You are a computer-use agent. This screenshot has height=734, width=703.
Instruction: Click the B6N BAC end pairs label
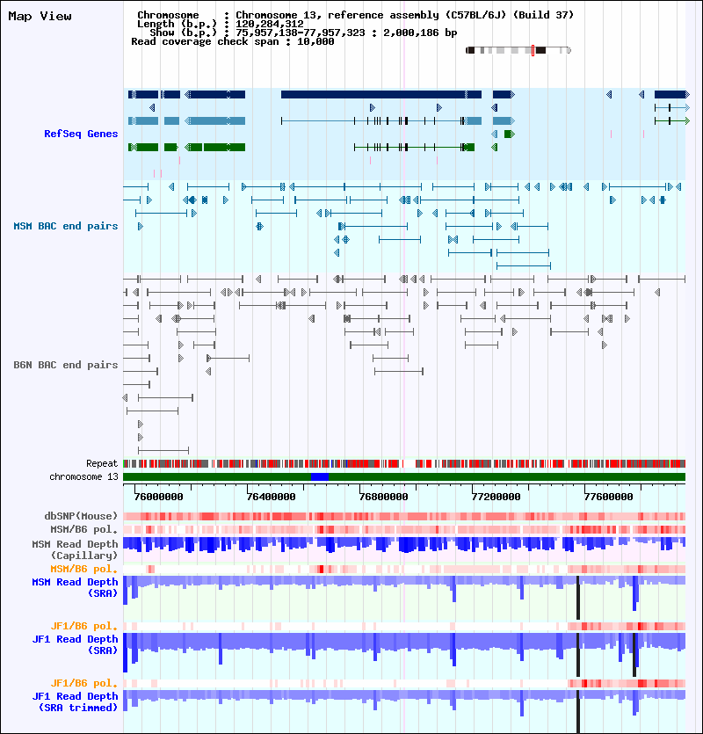(66, 365)
